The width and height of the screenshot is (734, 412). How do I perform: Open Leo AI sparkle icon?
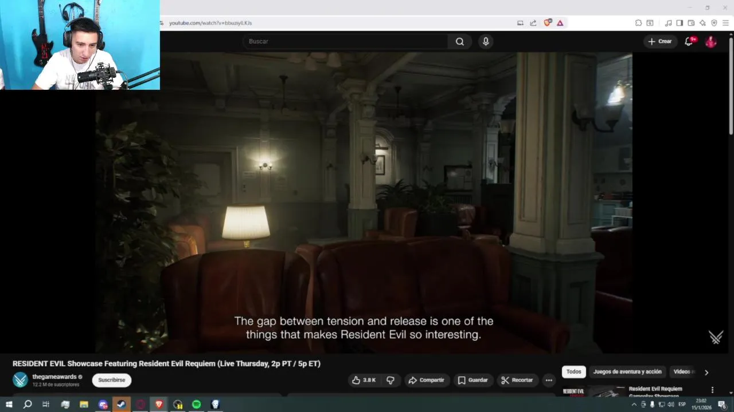coord(702,23)
